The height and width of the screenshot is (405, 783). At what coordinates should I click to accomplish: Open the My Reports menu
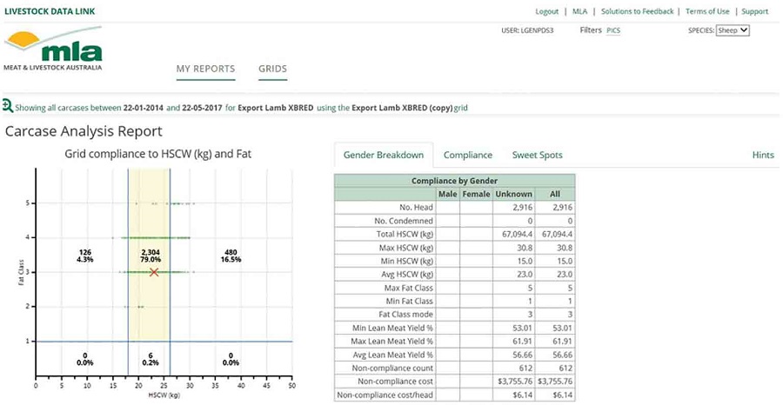click(x=205, y=69)
